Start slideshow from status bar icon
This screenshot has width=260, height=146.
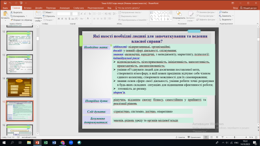pos(223,137)
